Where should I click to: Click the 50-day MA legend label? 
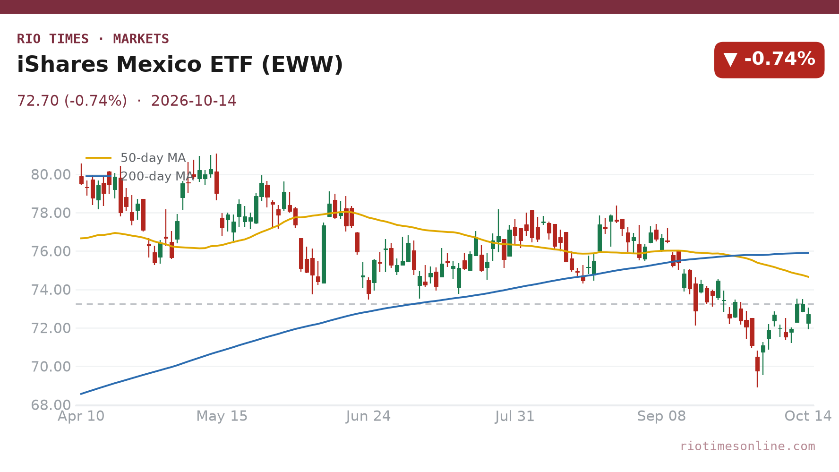click(153, 158)
